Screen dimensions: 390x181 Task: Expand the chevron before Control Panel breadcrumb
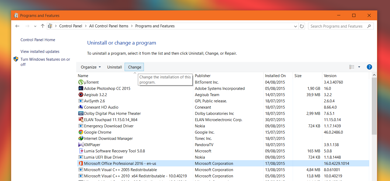pyautogui.click(x=56, y=26)
